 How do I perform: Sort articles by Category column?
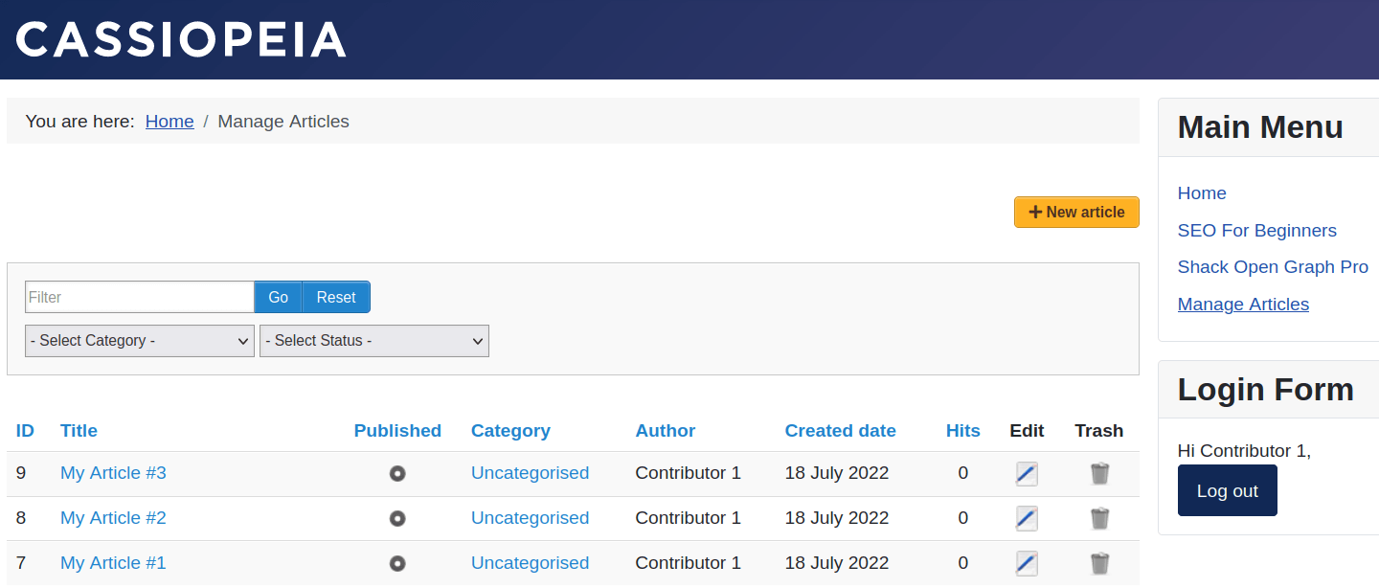(x=510, y=431)
